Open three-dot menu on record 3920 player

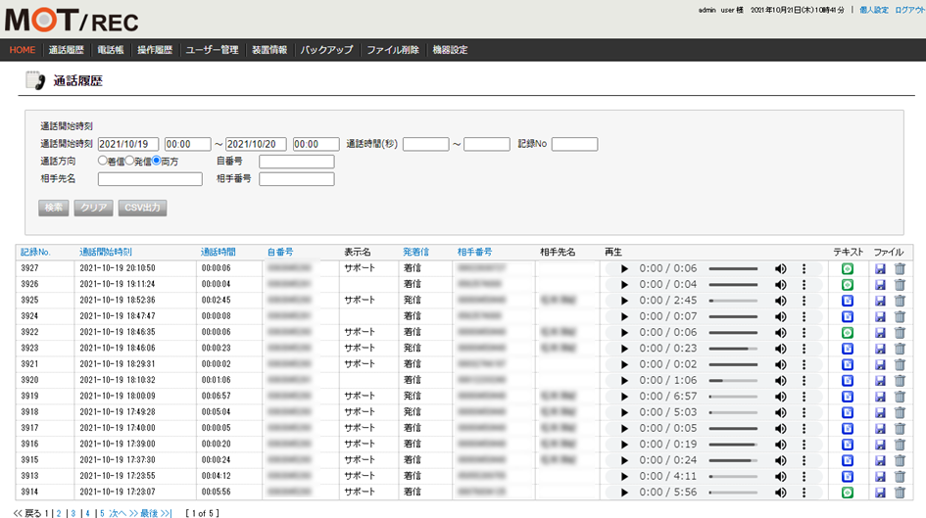pyautogui.click(x=804, y=380)
